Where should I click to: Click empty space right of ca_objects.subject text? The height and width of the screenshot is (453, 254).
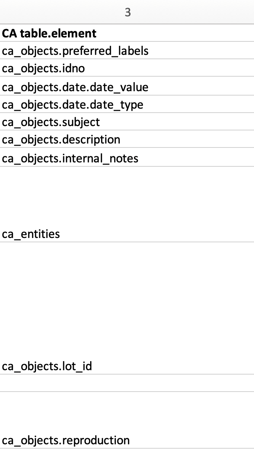point(174,122)
